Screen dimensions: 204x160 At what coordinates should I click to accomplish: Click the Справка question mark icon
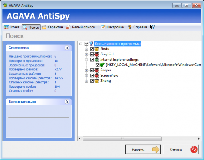tap(130, 27)
